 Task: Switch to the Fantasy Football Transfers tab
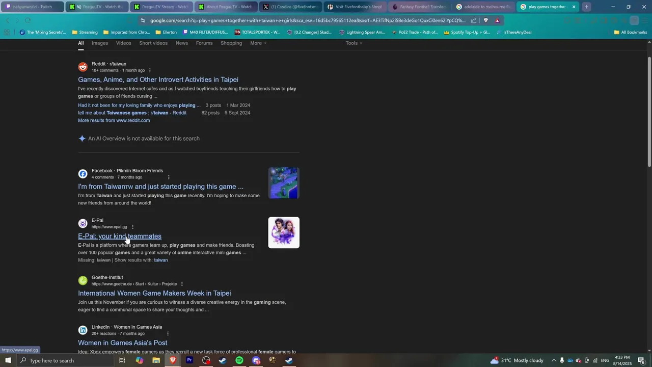pos(419,7)
